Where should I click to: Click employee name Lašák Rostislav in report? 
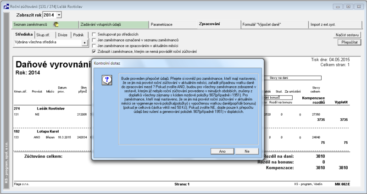click(50, 109)
